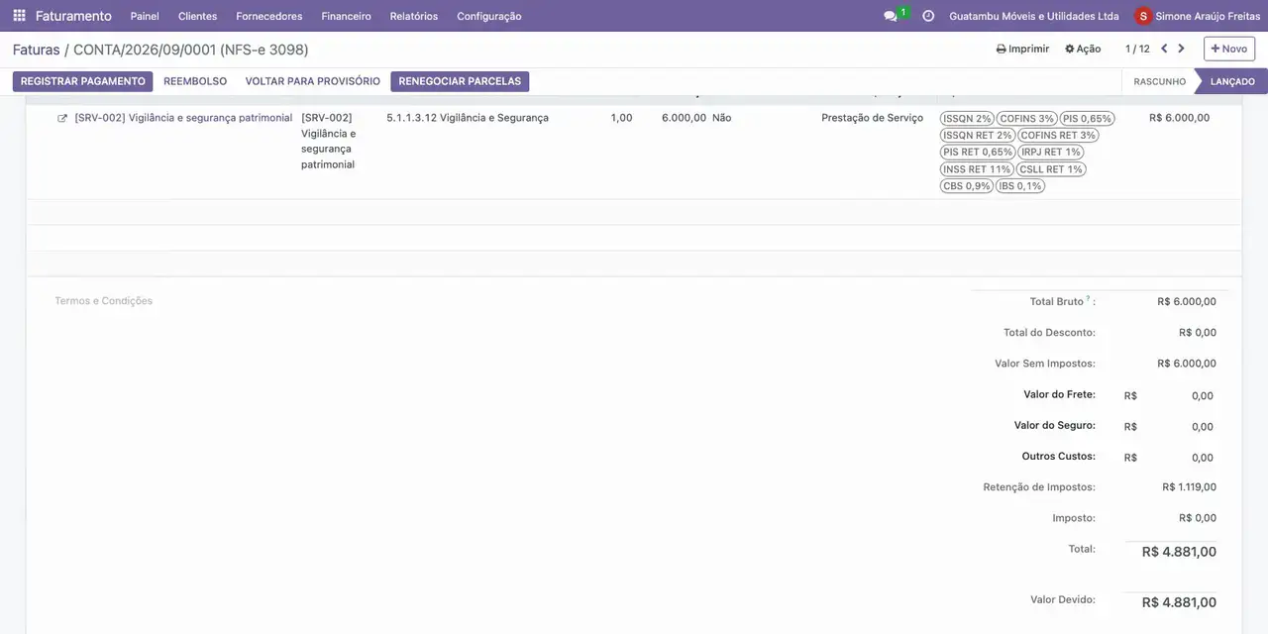This screenshot has height=634, width=1268.
Task: Click the Total Bruto help superscript
Action: [x=1088, y=298]
